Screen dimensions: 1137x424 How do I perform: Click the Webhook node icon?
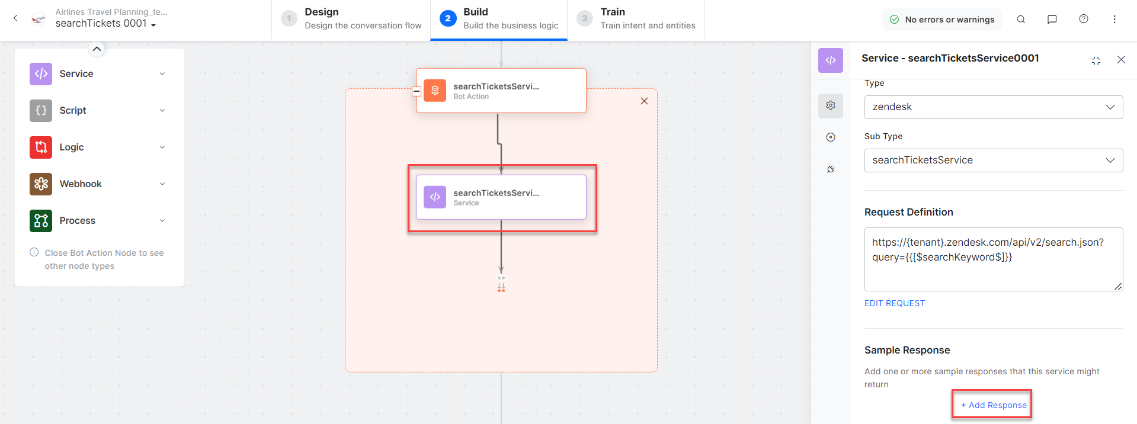pos(41,184)
